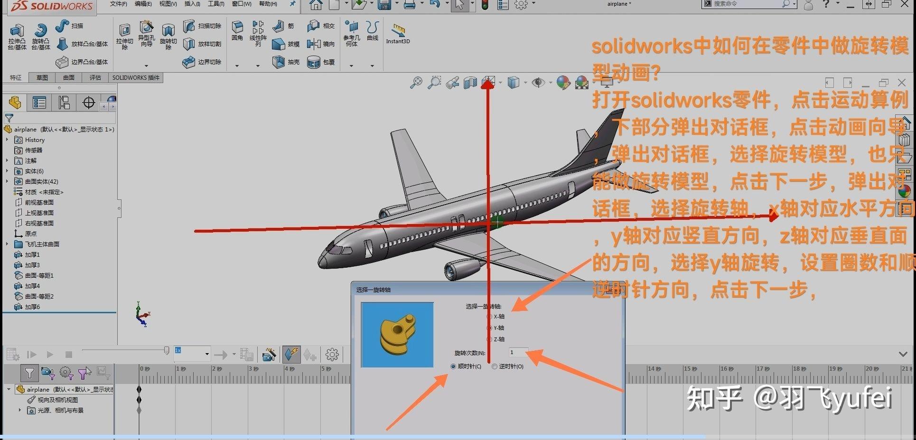Switch to the SOLIDWORKS 插件 tab
This screenshot has width=916, height=440.
136,77
